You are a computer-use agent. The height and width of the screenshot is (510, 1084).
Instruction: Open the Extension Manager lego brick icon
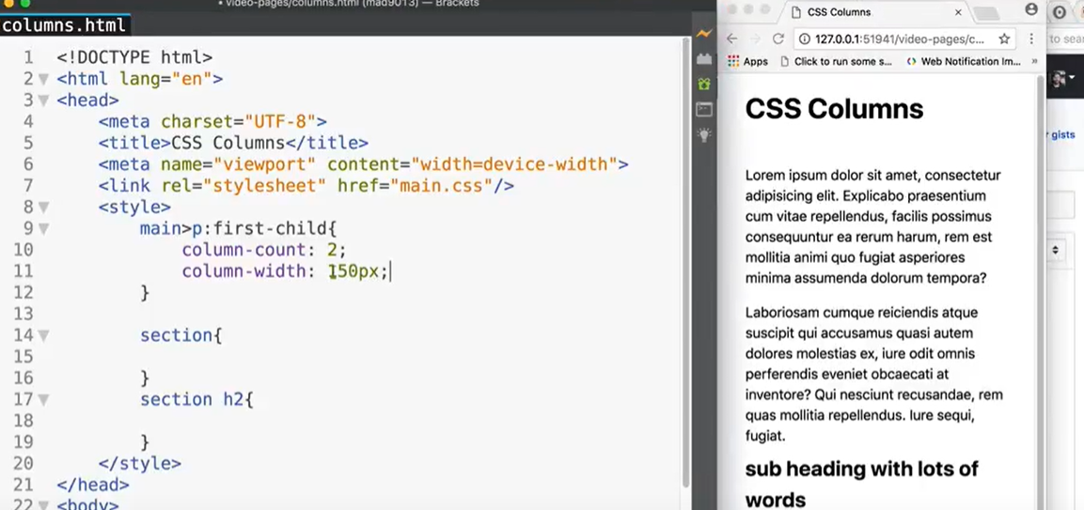[704, 59]
